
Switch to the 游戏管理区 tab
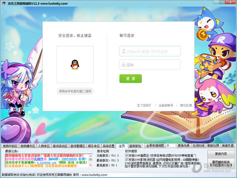pyautogui.click(x=77, y=146)
